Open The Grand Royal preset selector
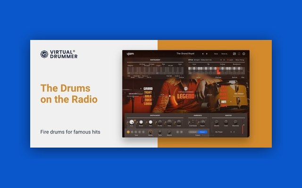The height and width of the screenshot is (188, 302). point(185,54)
